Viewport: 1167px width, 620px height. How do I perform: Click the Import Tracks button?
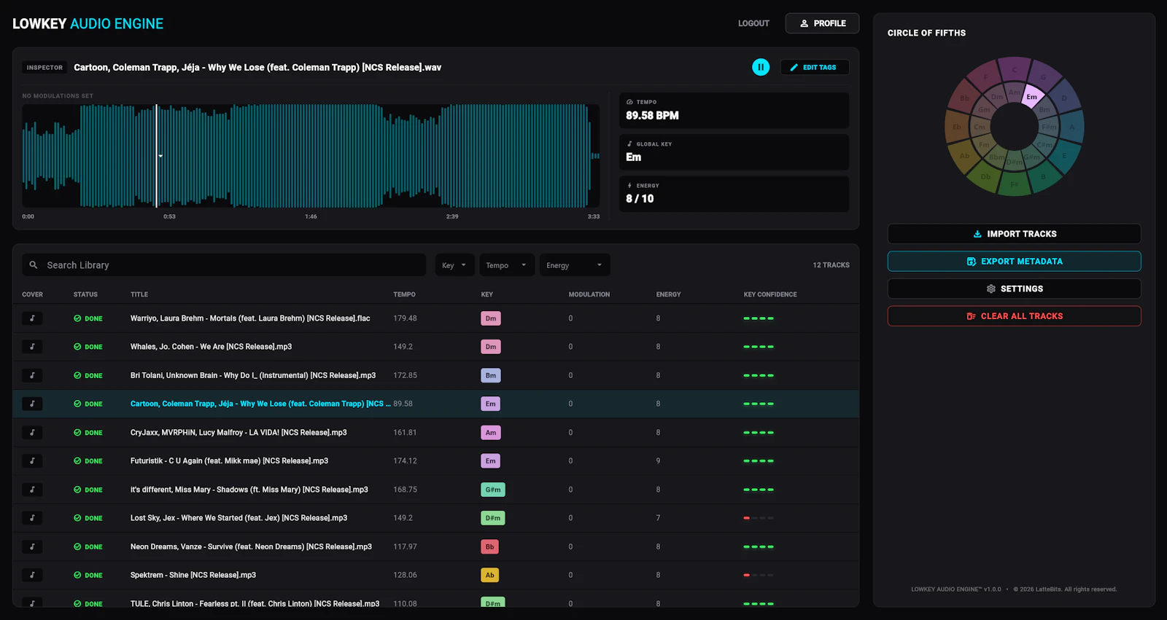(1014, 234)
